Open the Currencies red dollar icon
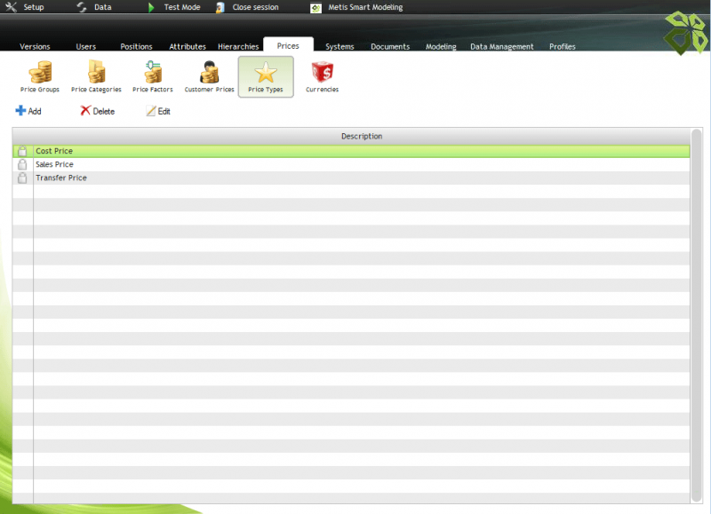The image size is (711, 514). pyautogui.click(x=322, y=74)
